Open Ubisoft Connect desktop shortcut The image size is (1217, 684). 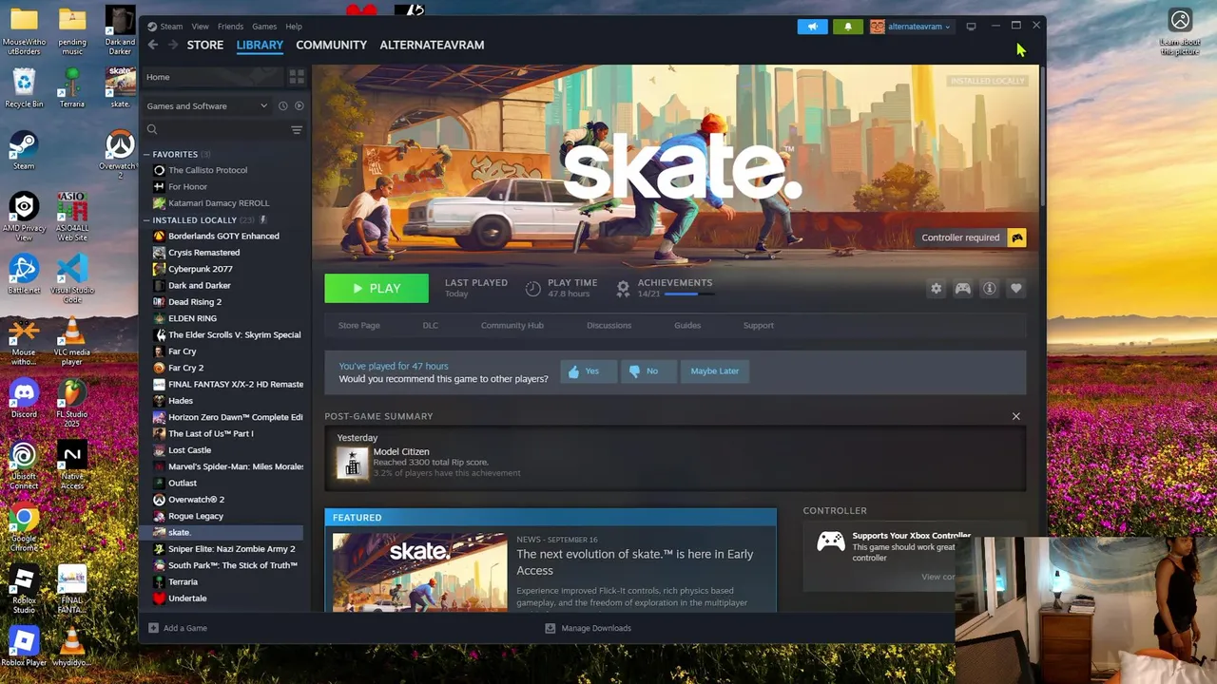coord(24,467)
